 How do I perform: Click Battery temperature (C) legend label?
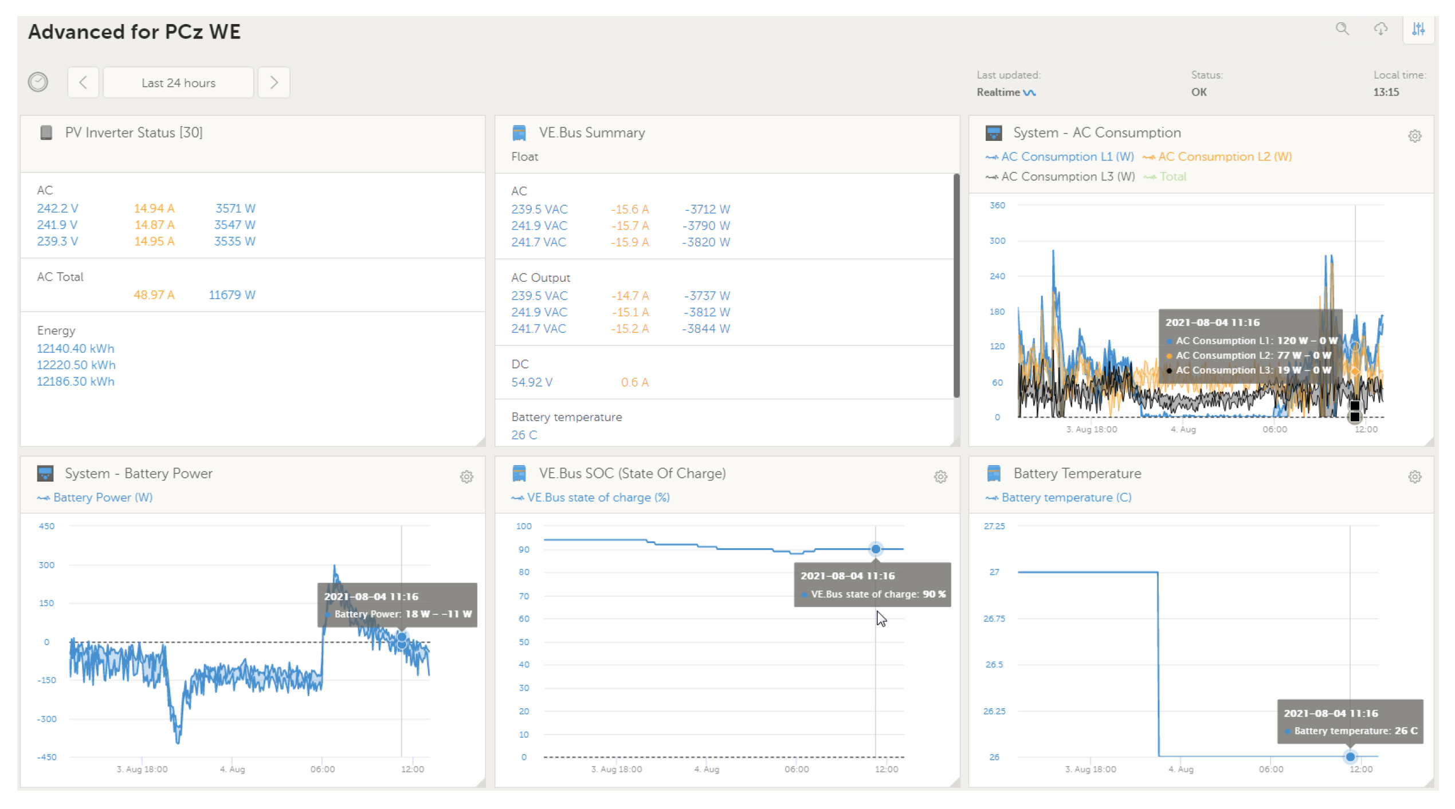(x=1066, y=497)
